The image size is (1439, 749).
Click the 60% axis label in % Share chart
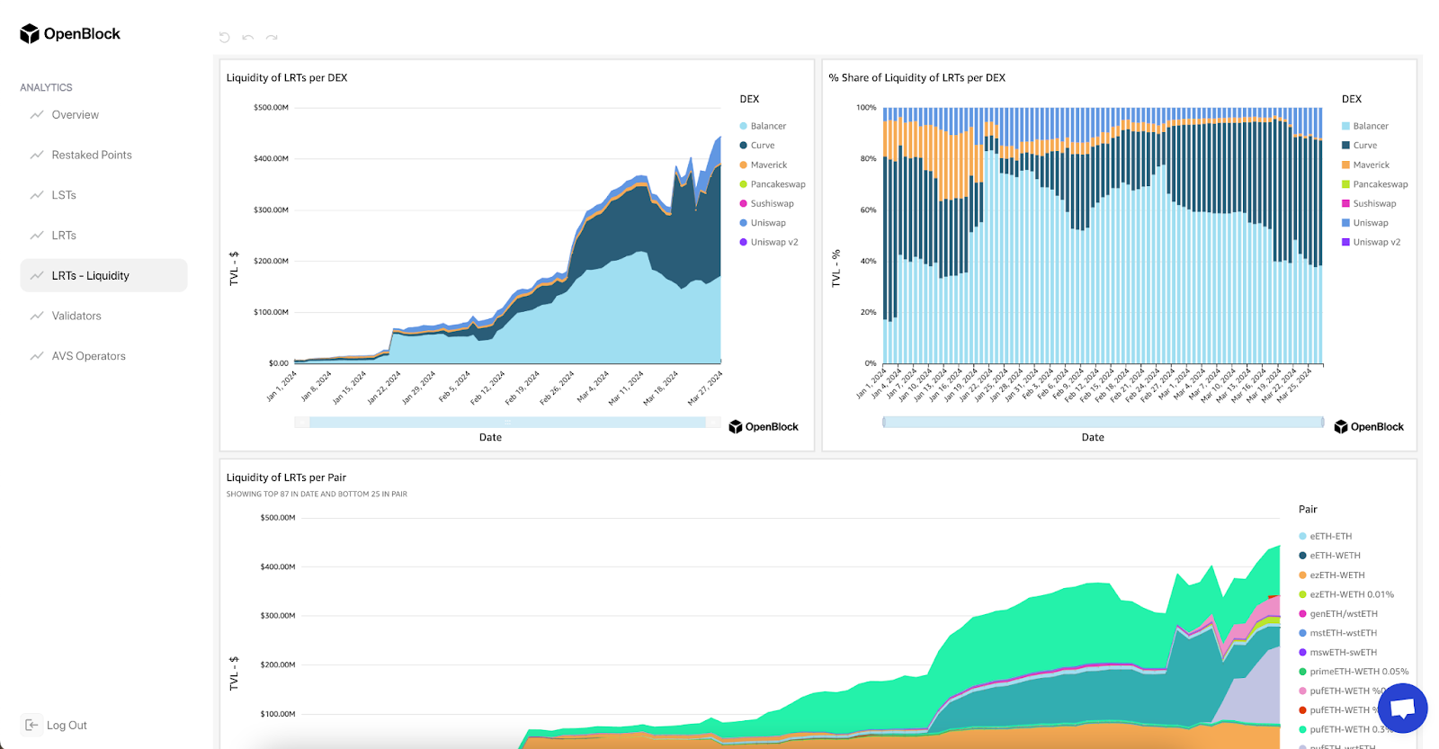tap(868, 210)
